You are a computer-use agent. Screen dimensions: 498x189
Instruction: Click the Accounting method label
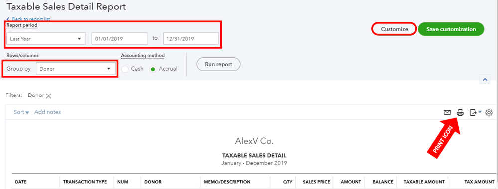[x=143, y=56]
